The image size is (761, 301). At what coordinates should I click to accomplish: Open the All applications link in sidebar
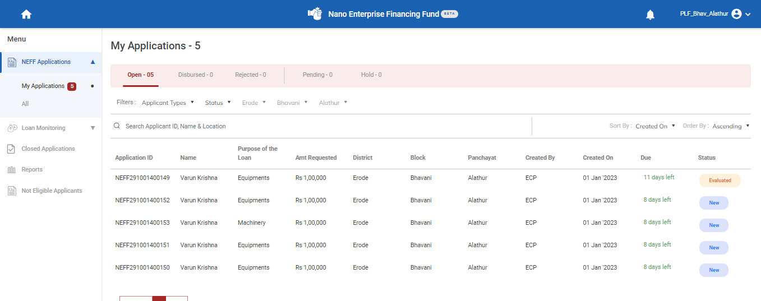pyautogui.click(x=25, y=104)
